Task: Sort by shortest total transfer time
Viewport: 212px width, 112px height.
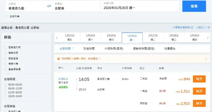Action: point(144,49)
